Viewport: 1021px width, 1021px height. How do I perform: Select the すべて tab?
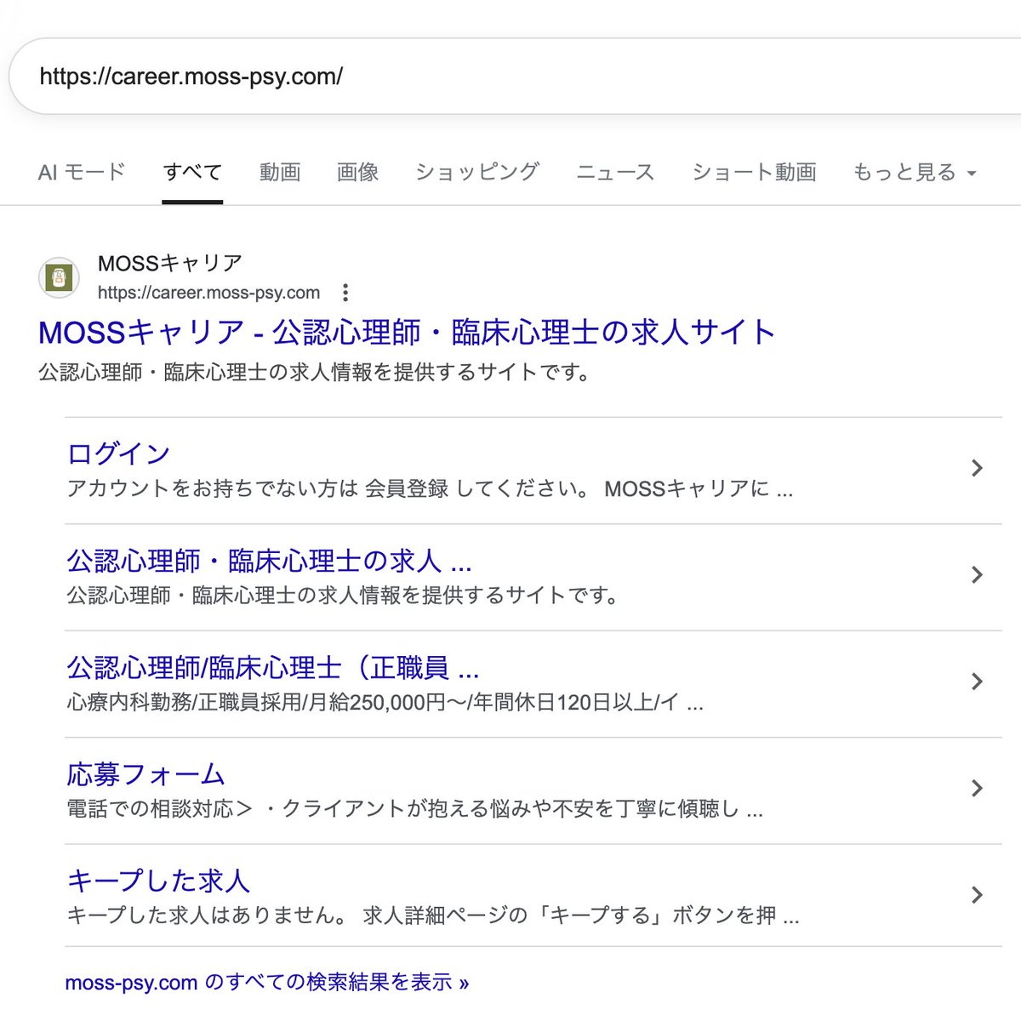click(x=192, y=173)
